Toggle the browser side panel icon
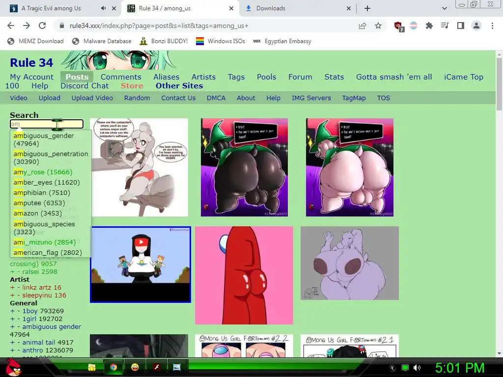The height and width of the screenshot is (377, 503). tap(461, 26)
